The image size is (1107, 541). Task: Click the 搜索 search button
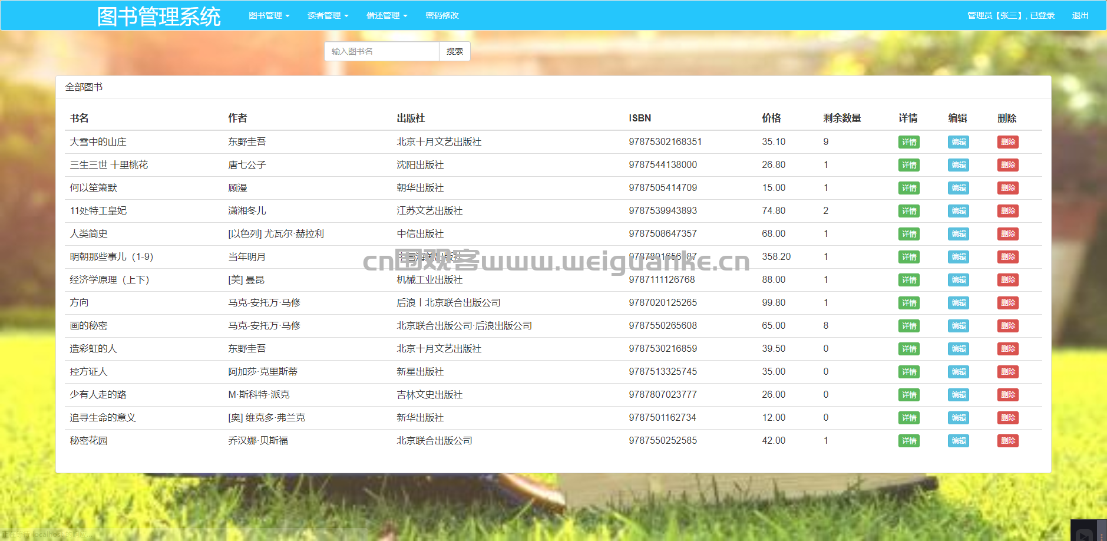(454, 51)
